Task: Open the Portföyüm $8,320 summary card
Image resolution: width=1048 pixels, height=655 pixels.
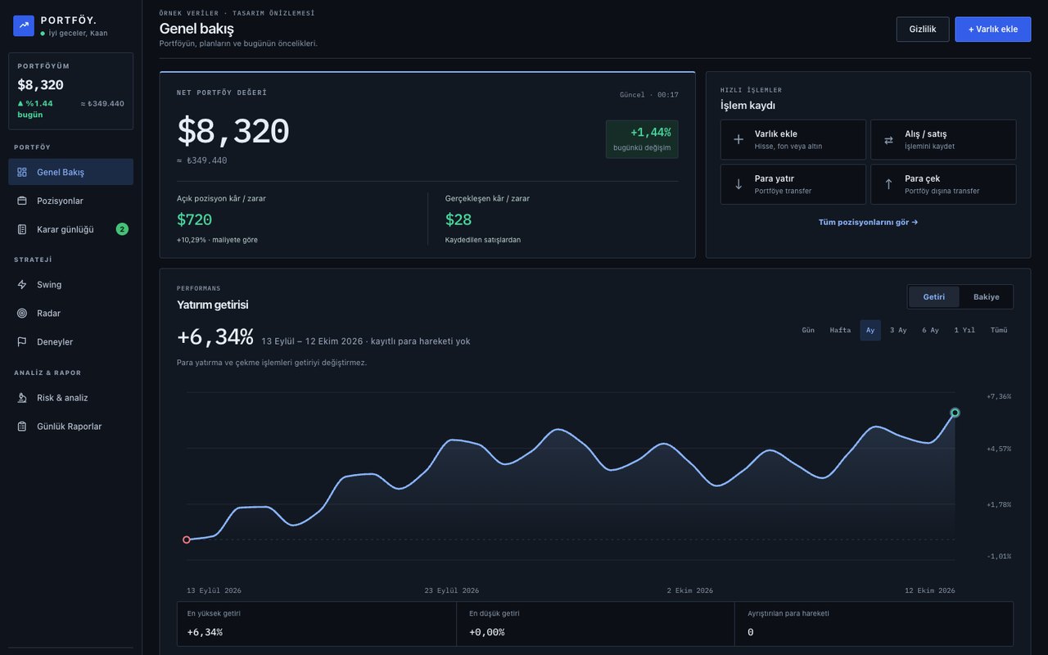Action: [70, 91]
